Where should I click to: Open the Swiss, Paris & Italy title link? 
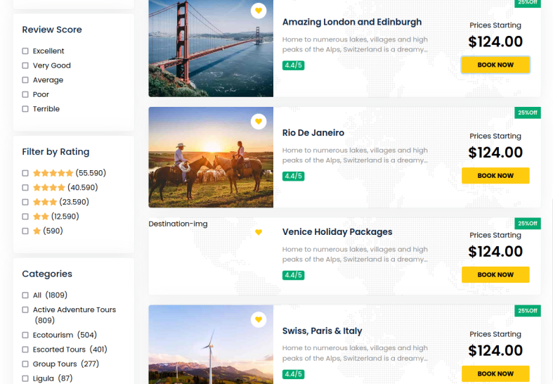pos(322,331)
